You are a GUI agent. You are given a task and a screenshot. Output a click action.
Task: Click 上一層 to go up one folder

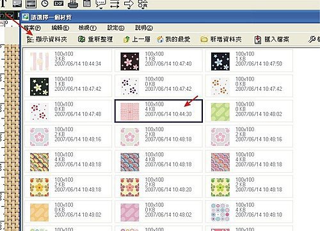[x=137, y=39]
